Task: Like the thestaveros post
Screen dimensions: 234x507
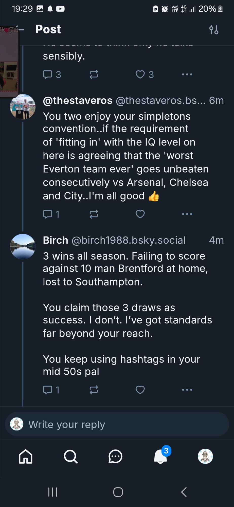Action: pyautogui.click(x=140, y=214)
